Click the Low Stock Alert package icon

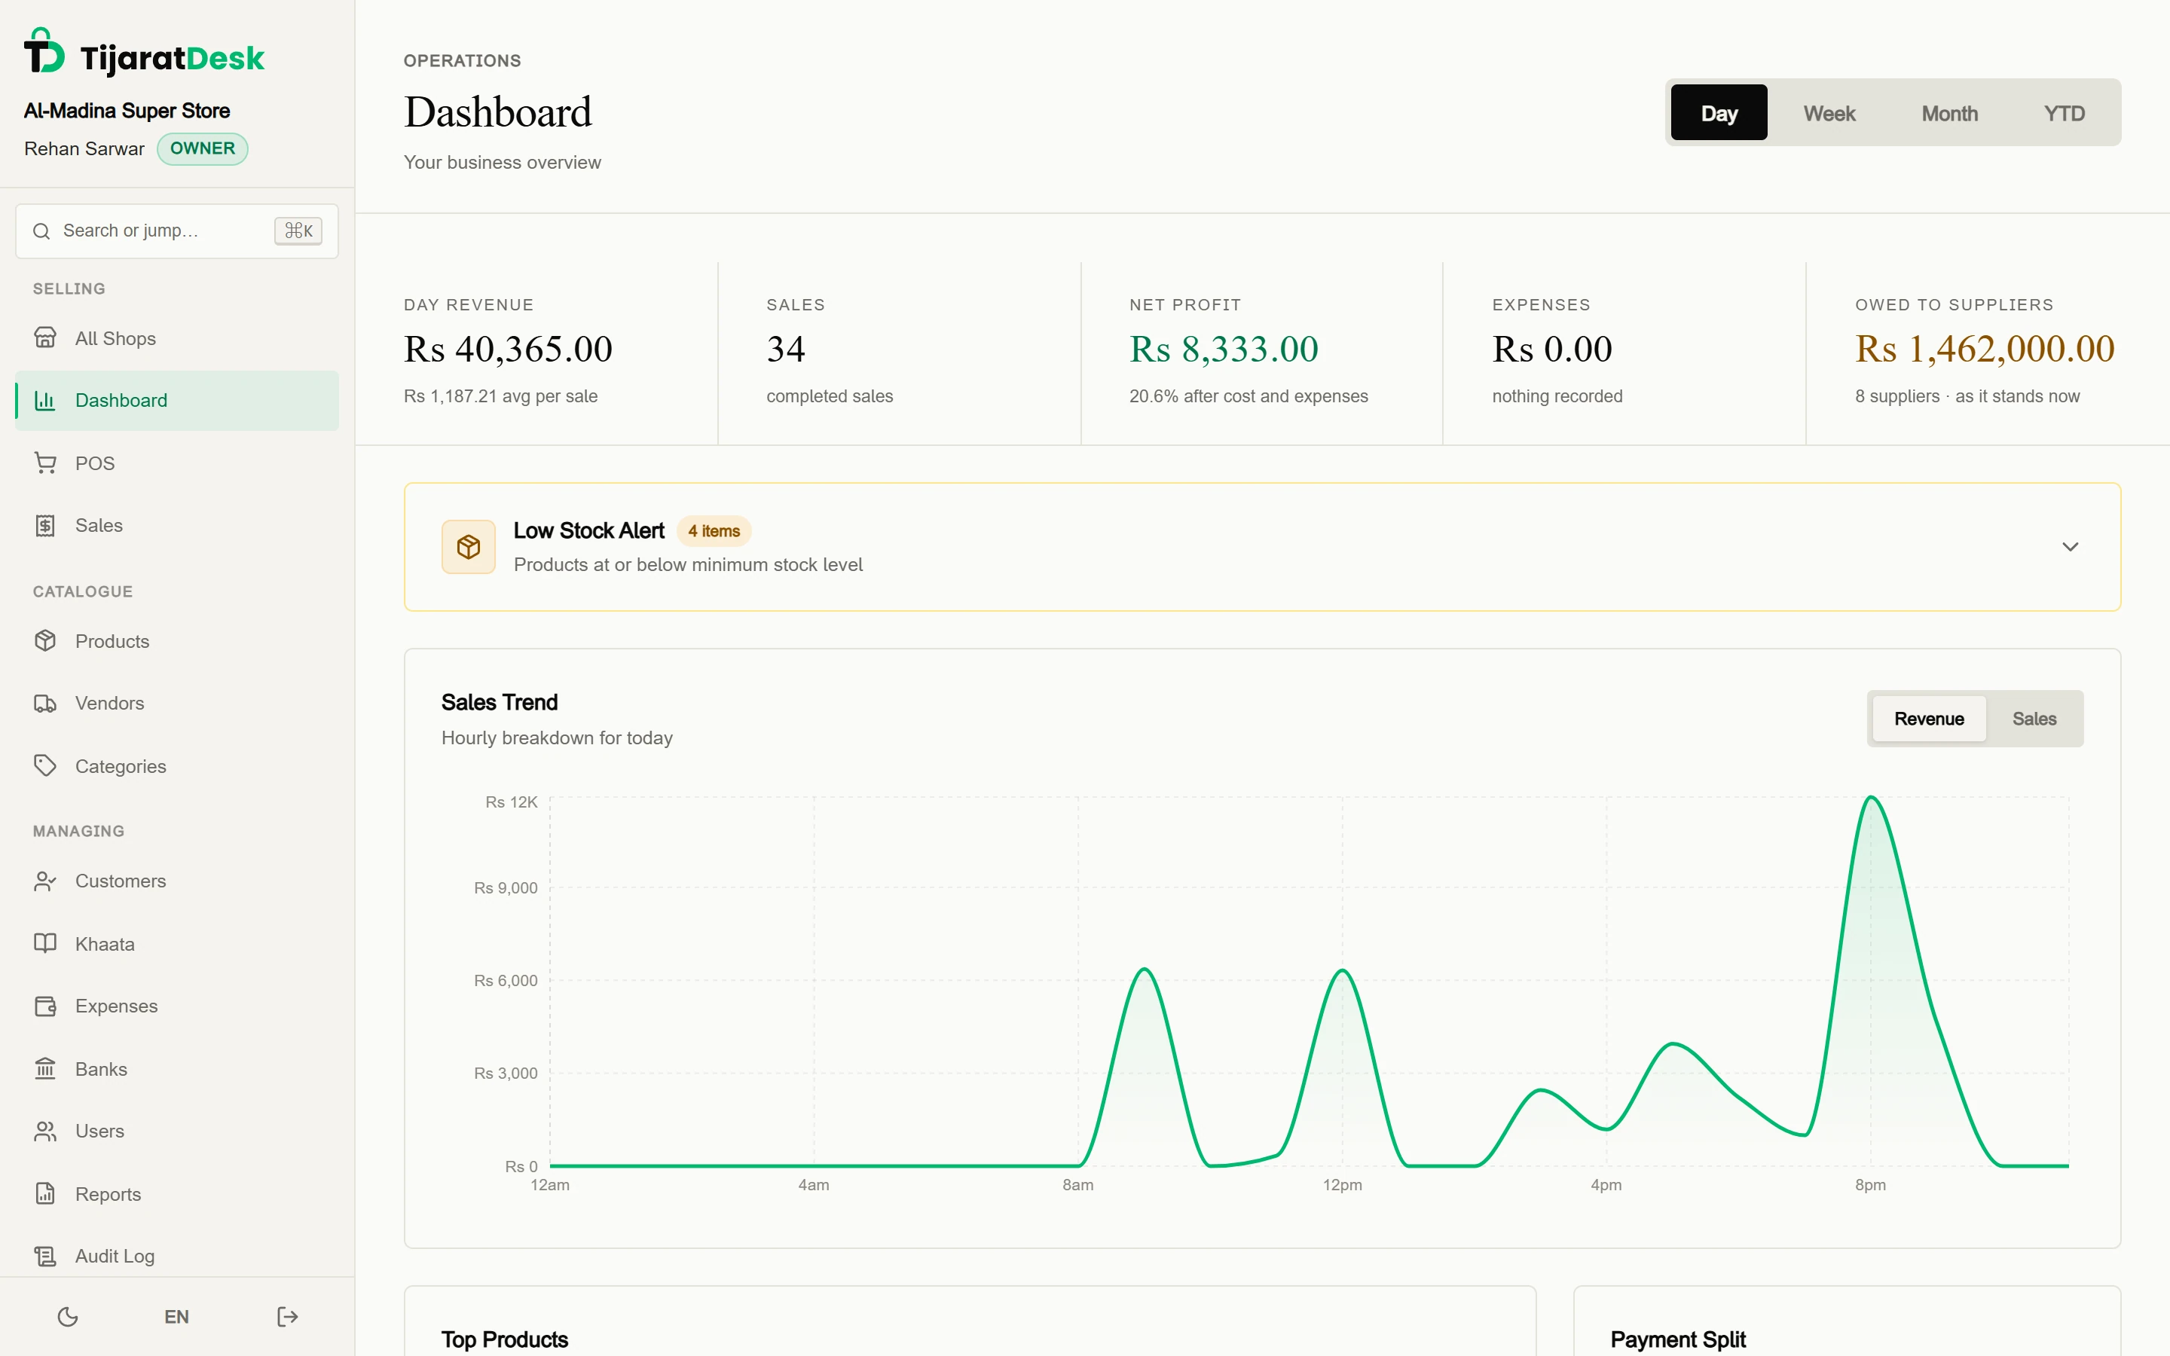(x=468, y=547)
